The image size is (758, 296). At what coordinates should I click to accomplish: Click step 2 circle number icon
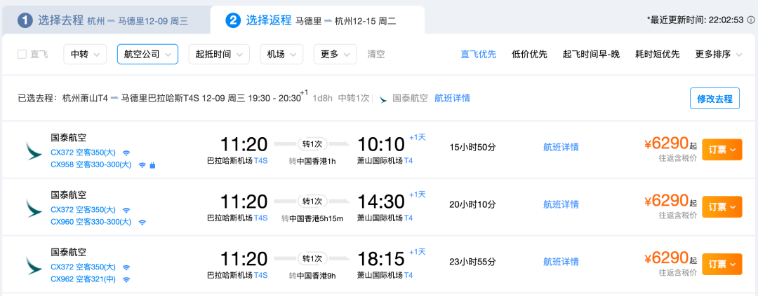(233, 21)
